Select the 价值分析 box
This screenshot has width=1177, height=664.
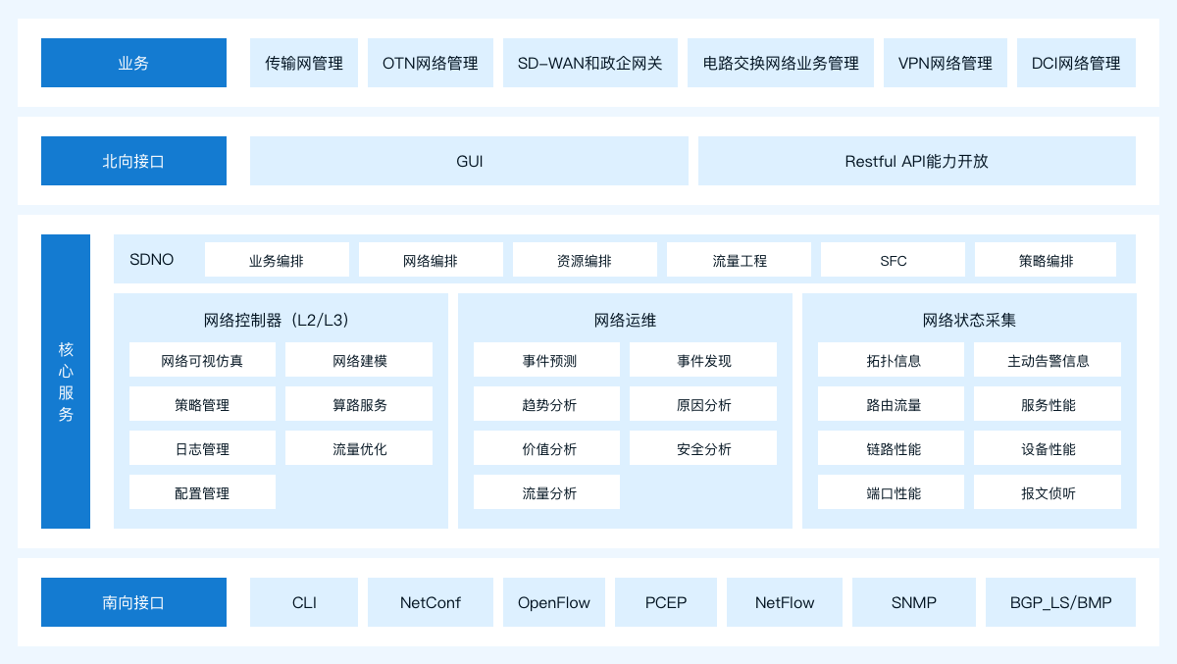[546, 448]
